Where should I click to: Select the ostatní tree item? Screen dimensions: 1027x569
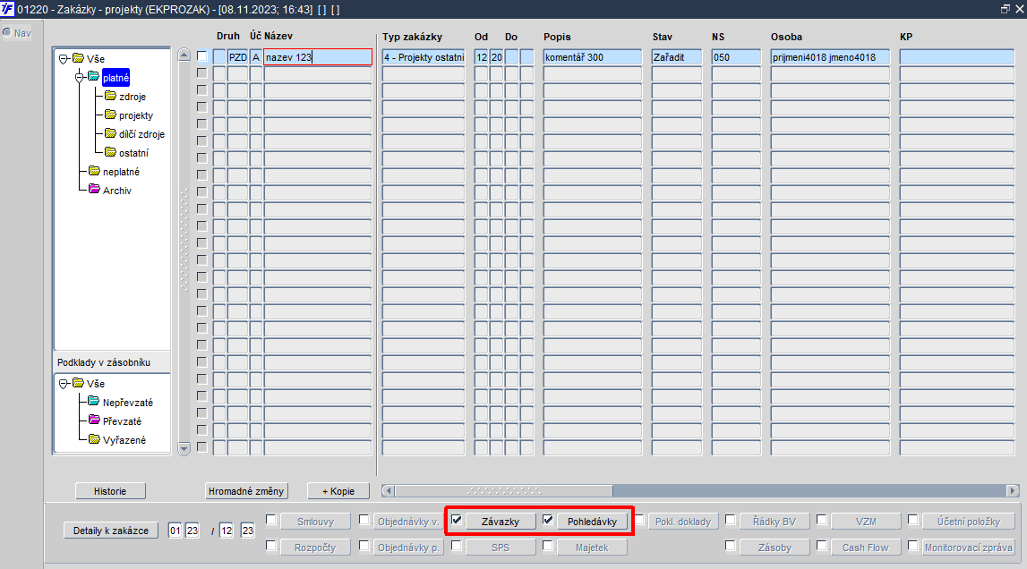pyautogui.click(x=133, y=153)
